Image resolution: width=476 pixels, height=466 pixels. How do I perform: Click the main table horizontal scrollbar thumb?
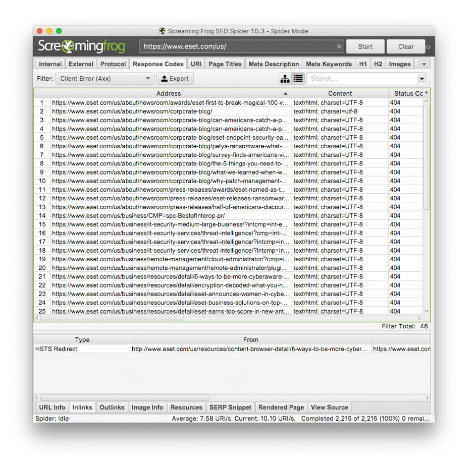[112, 318]
